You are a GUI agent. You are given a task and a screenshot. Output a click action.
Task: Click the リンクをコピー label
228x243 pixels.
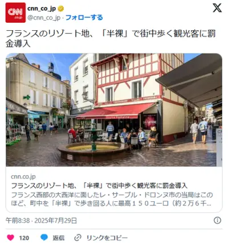107,238
